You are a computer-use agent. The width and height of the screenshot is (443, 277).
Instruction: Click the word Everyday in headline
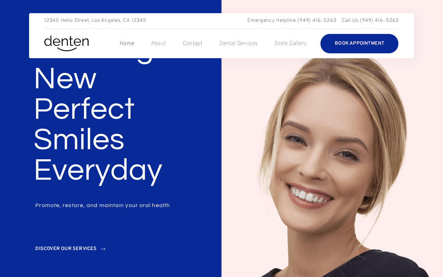pos(98,171)
